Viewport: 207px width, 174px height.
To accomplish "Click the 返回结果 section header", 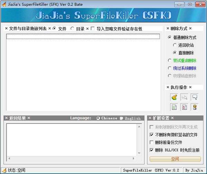I will point(18,118).
